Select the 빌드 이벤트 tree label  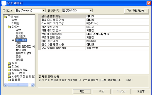[x=18, y=73]
